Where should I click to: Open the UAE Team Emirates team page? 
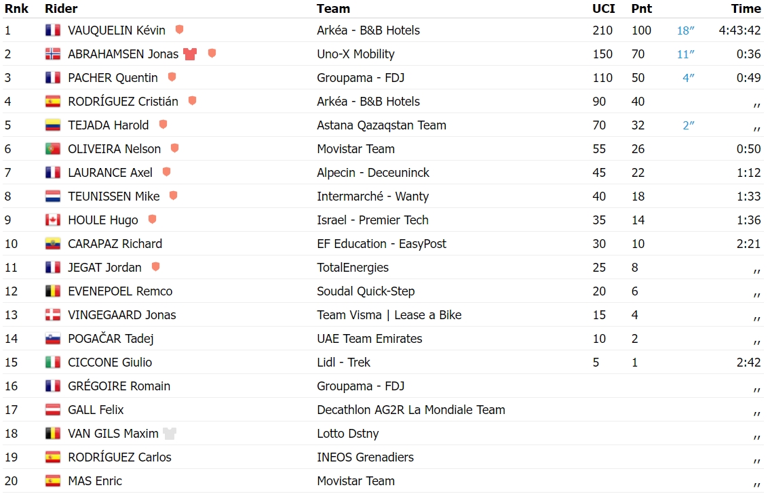369,339
